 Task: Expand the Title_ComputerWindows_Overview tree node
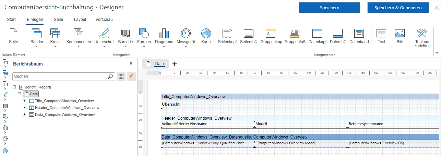(x=25, y=101)
